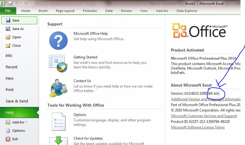Click Microsoft Office Professional Plus 2010 text
Image resolution: width=245 pixels, height=145 pixels.
click(x=204, y=58)
